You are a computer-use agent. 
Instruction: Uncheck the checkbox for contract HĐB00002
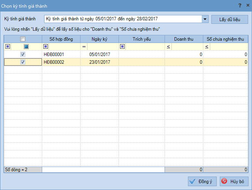(23, 62)
